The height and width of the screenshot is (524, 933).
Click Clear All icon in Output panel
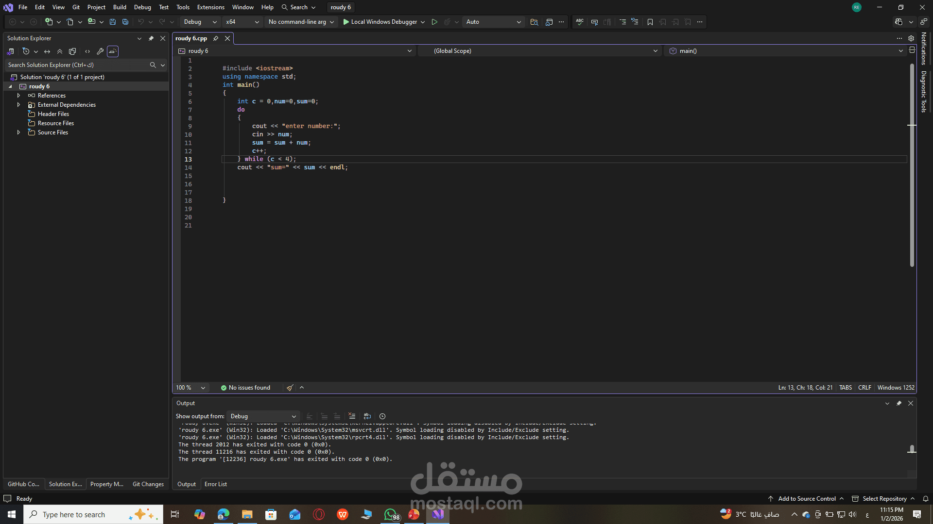point(352,416)
